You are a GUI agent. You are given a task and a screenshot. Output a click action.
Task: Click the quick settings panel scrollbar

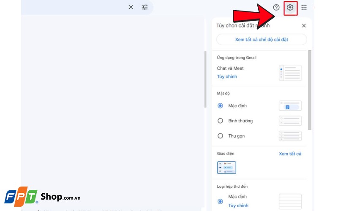click(310, 90)
